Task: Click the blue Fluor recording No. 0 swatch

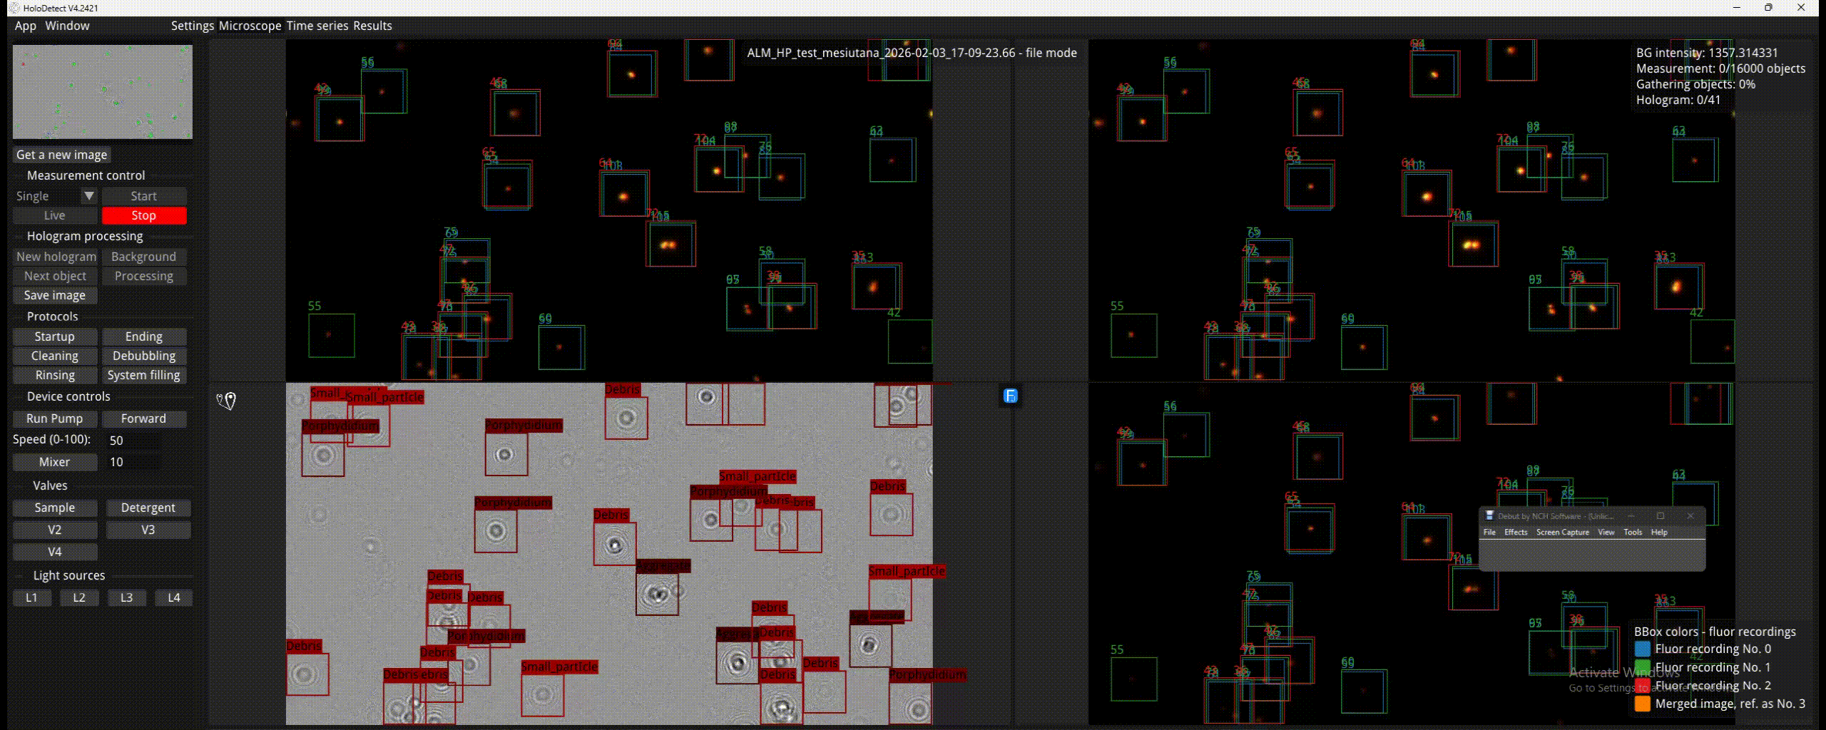Action: pos(1643,649)
